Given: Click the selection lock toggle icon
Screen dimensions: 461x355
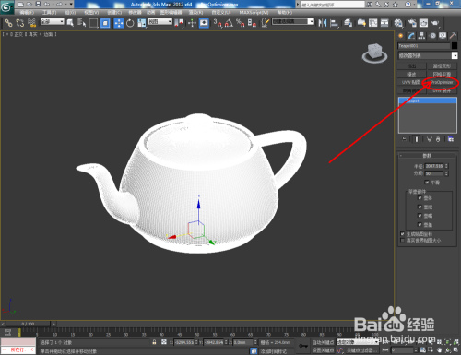Looking at the screenshot, I should [154, 342].
